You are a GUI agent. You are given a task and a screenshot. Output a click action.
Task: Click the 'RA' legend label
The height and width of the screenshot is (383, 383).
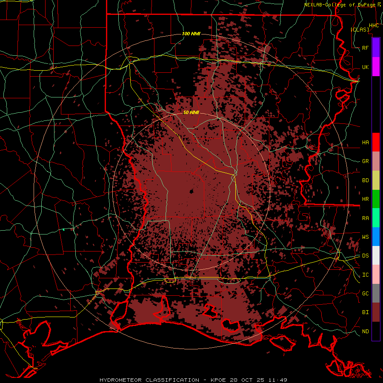(365, 218)
